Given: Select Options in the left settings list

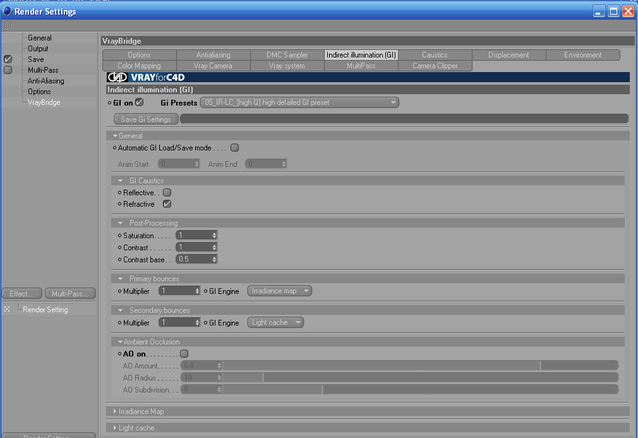Looking at the screenshot, I should click(x=39, y=92).
